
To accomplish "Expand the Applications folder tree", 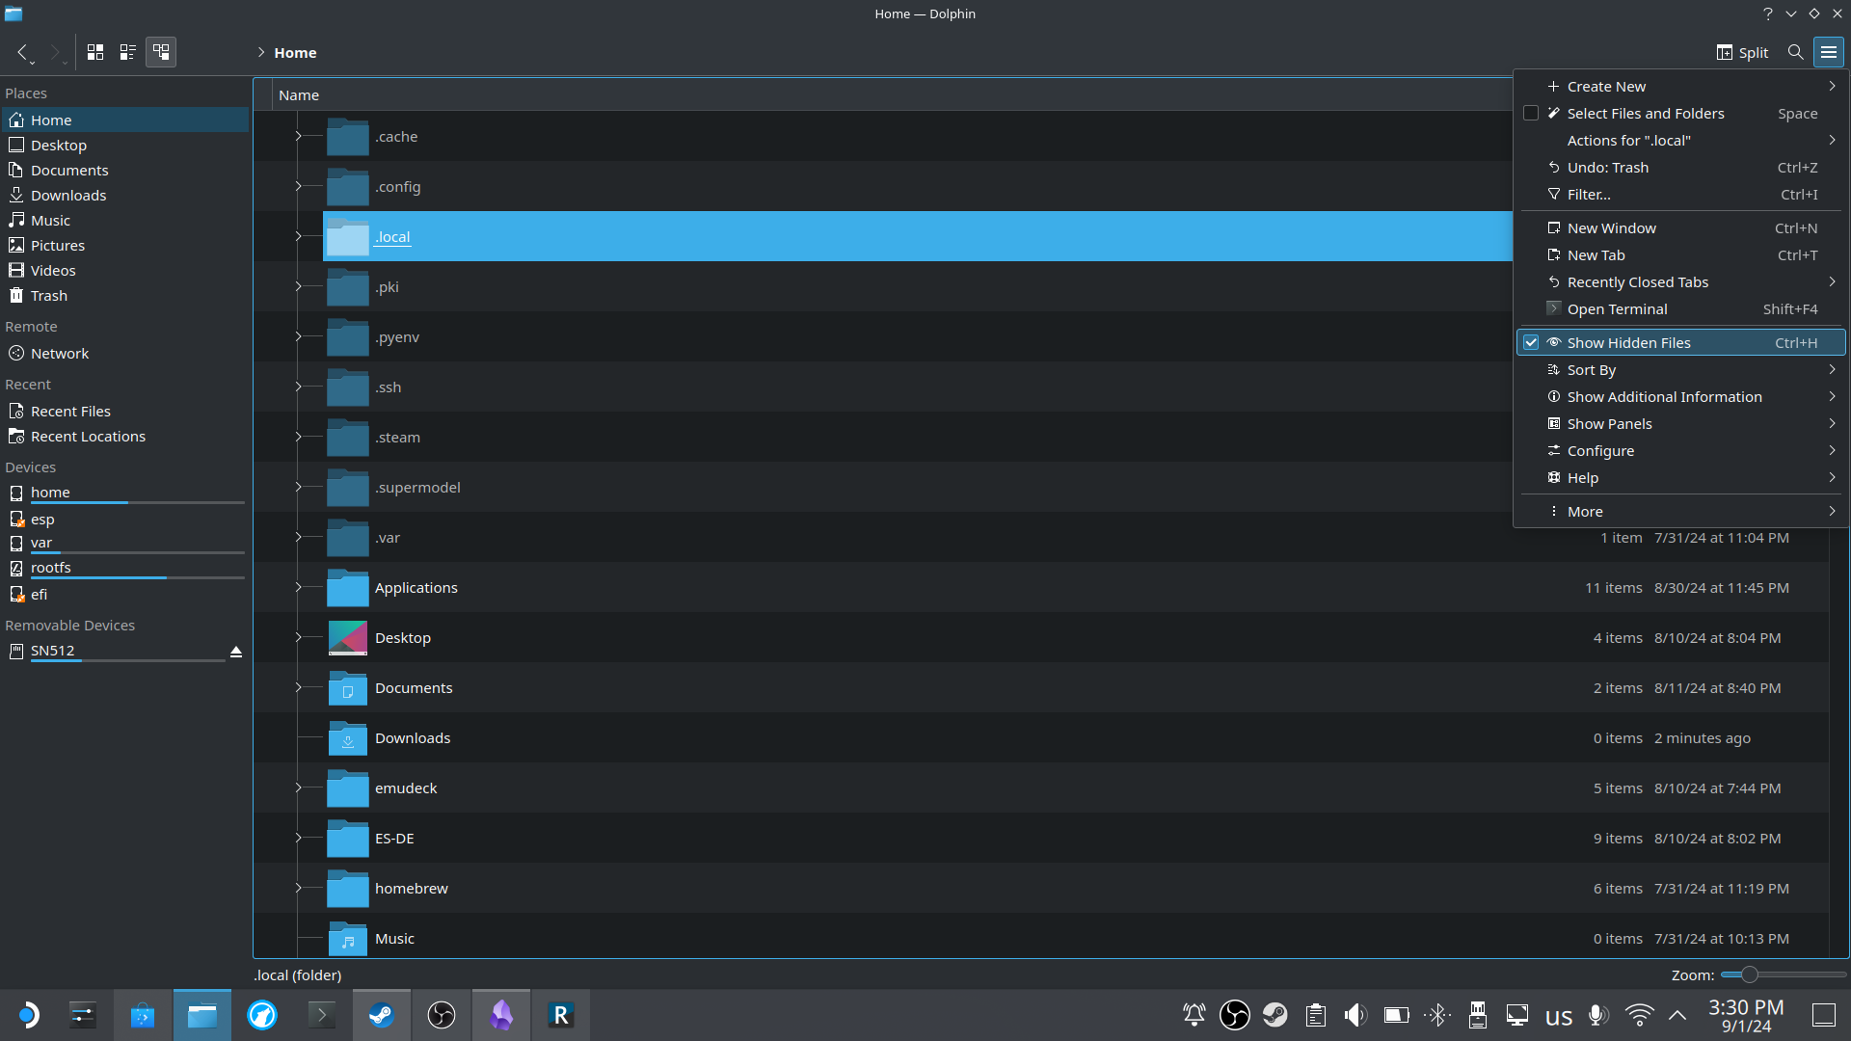I will [298, 587].
